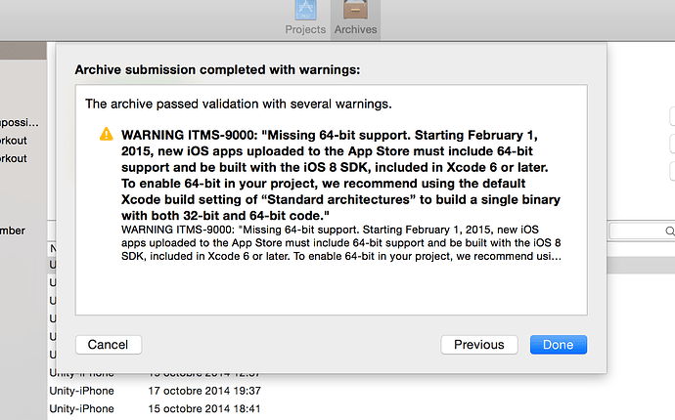The image size is (675, 420).
Task: Click the Archives box icon
Action: [355, 12]
